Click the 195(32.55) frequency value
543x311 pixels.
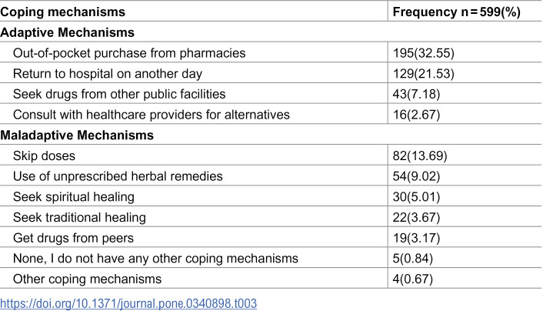[x=423, y=53]
